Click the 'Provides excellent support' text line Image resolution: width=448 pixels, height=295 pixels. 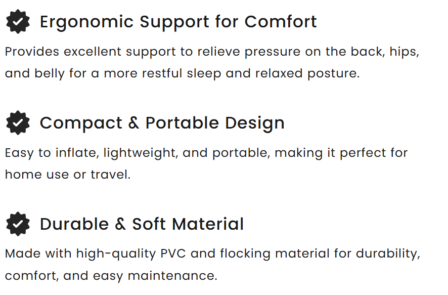[212, 52]
